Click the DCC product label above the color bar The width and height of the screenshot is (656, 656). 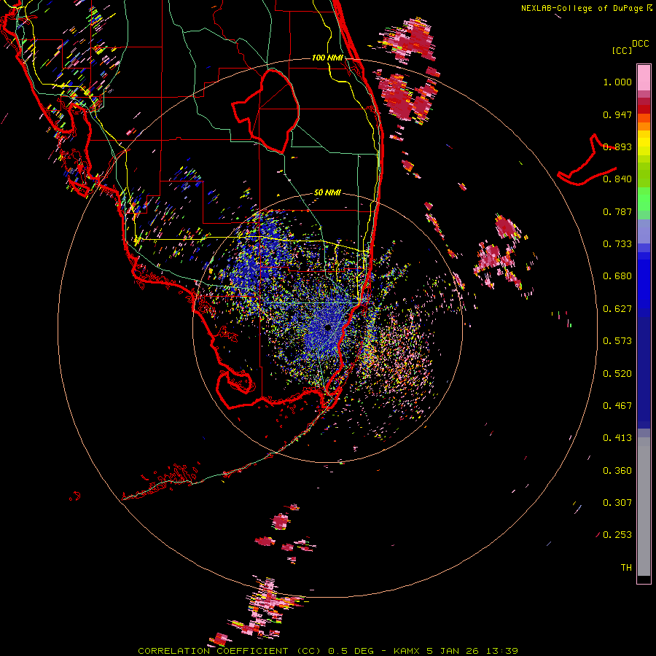640,44
